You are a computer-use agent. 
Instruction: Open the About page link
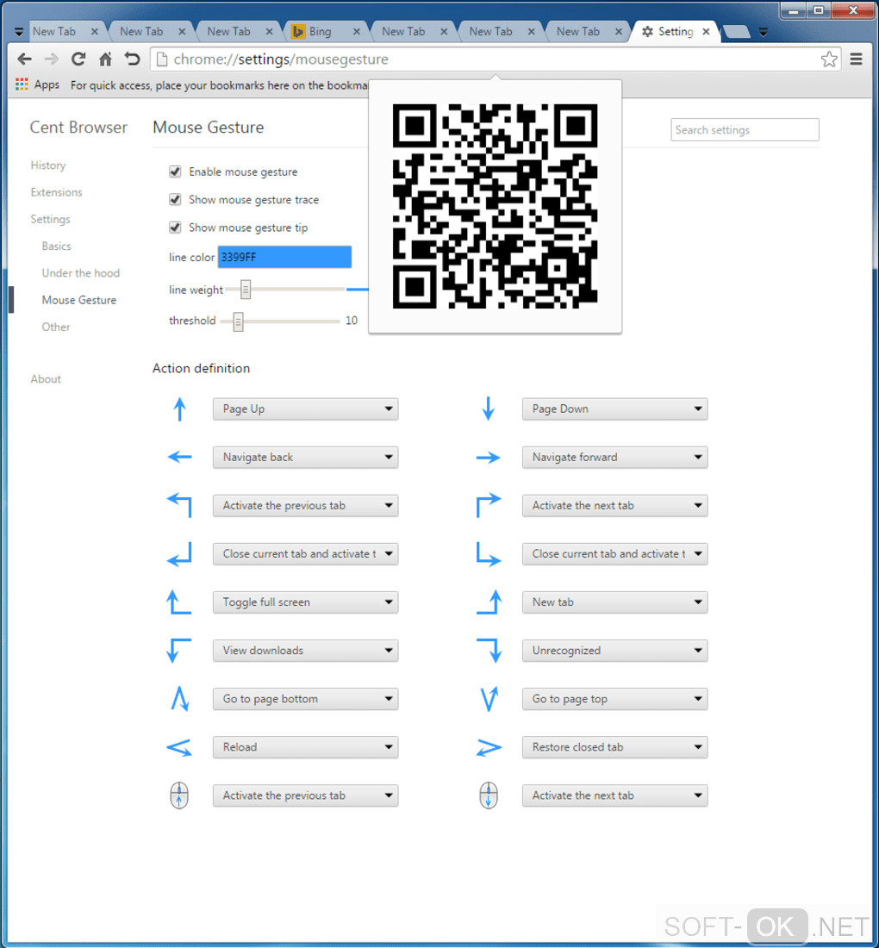click(46, 379)
